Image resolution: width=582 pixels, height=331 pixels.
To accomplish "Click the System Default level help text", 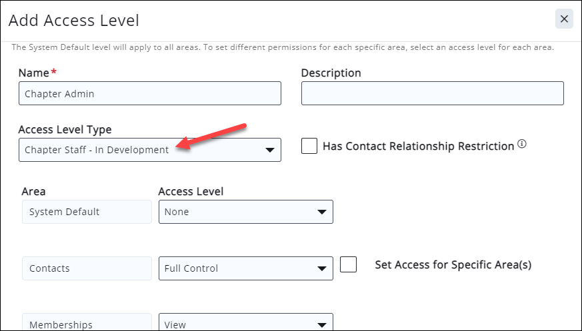I will [283, 48].
